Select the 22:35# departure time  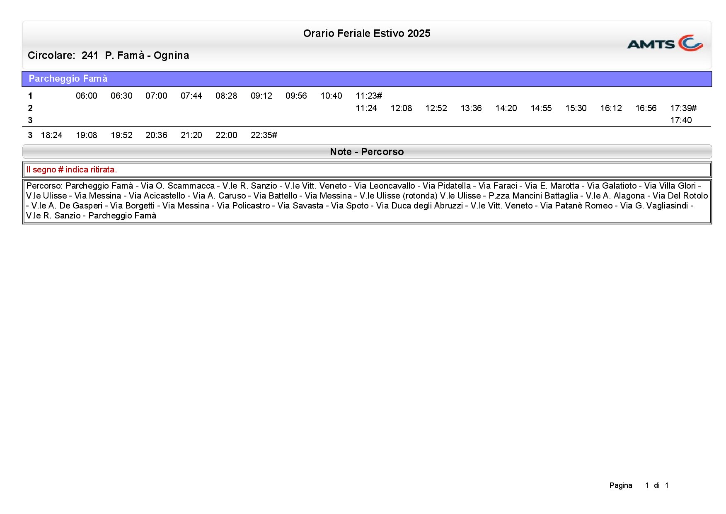(264, 135)
